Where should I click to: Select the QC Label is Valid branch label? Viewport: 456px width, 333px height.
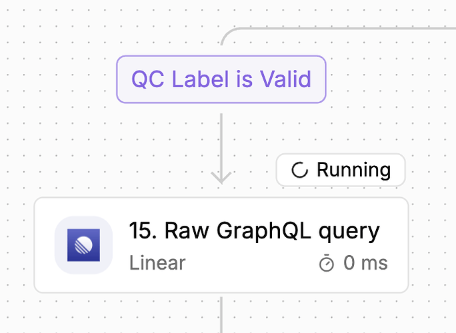pyautogui.click(x=221, y=79)
